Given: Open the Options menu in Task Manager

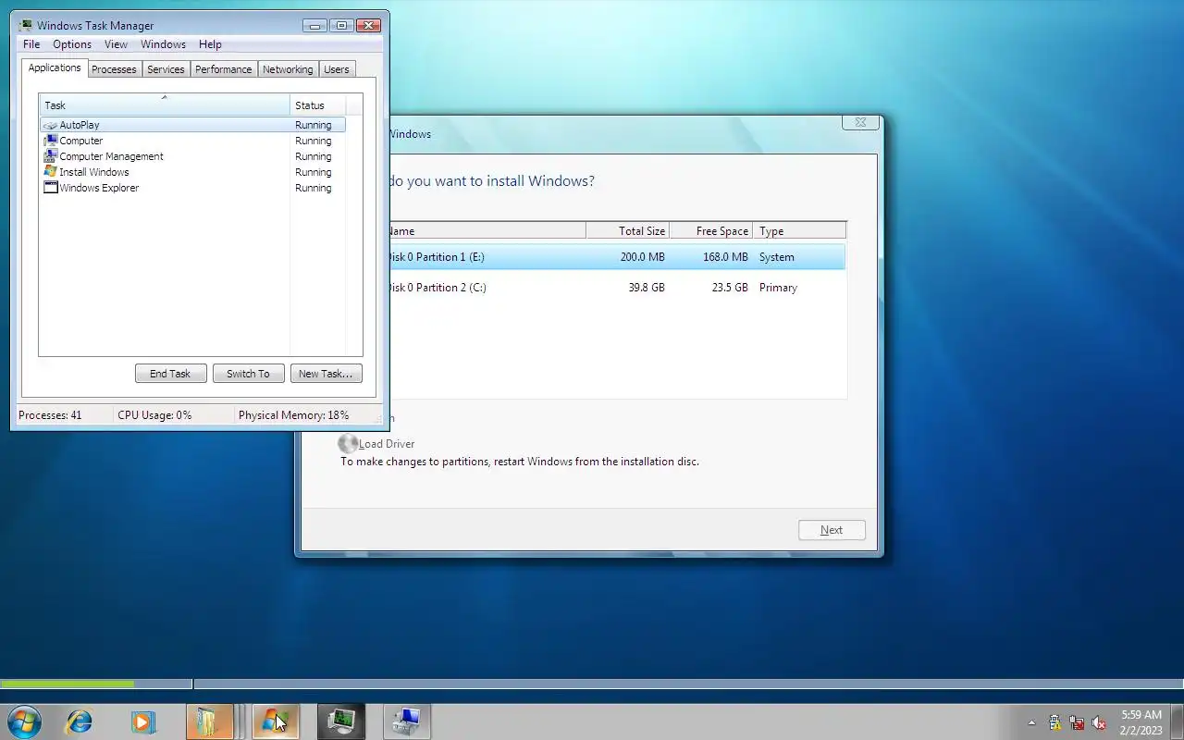Looking at the screenshot, I should pyautogui.click(x=72, y=44).
